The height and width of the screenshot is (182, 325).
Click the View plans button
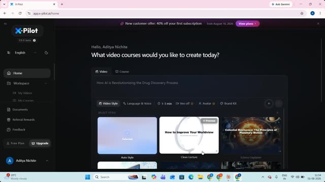247,24
